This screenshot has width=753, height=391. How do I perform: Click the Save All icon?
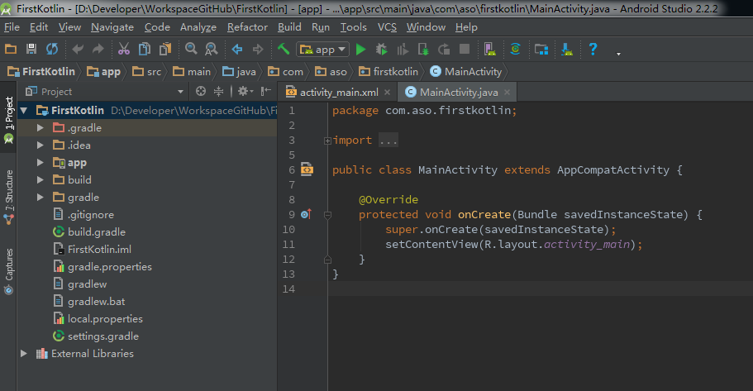(31, 49)
